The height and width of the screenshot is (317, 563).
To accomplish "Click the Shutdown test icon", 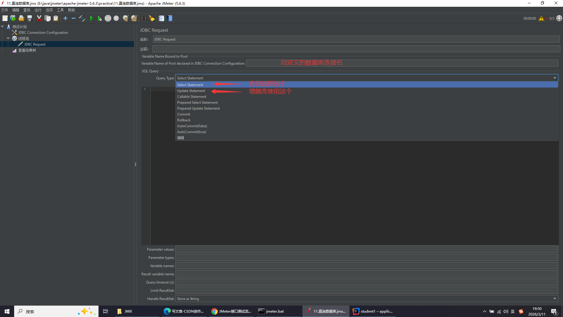I will pyautogui.click(x=116, y=18).
